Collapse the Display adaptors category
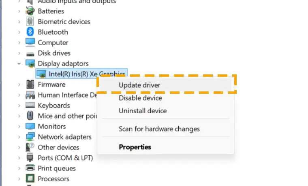Viewport: 308px width, 186px height. tap(19, 63)
